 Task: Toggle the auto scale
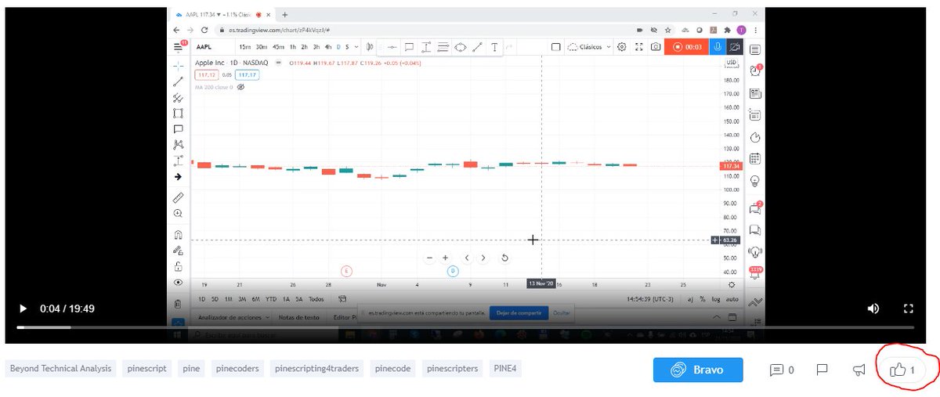coord(732,298)
